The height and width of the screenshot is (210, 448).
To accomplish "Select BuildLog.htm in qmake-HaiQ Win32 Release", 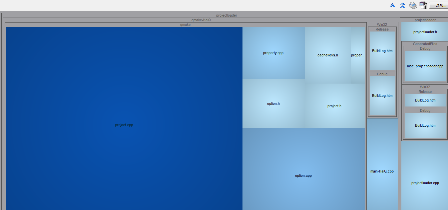I will tap(382, 51).
